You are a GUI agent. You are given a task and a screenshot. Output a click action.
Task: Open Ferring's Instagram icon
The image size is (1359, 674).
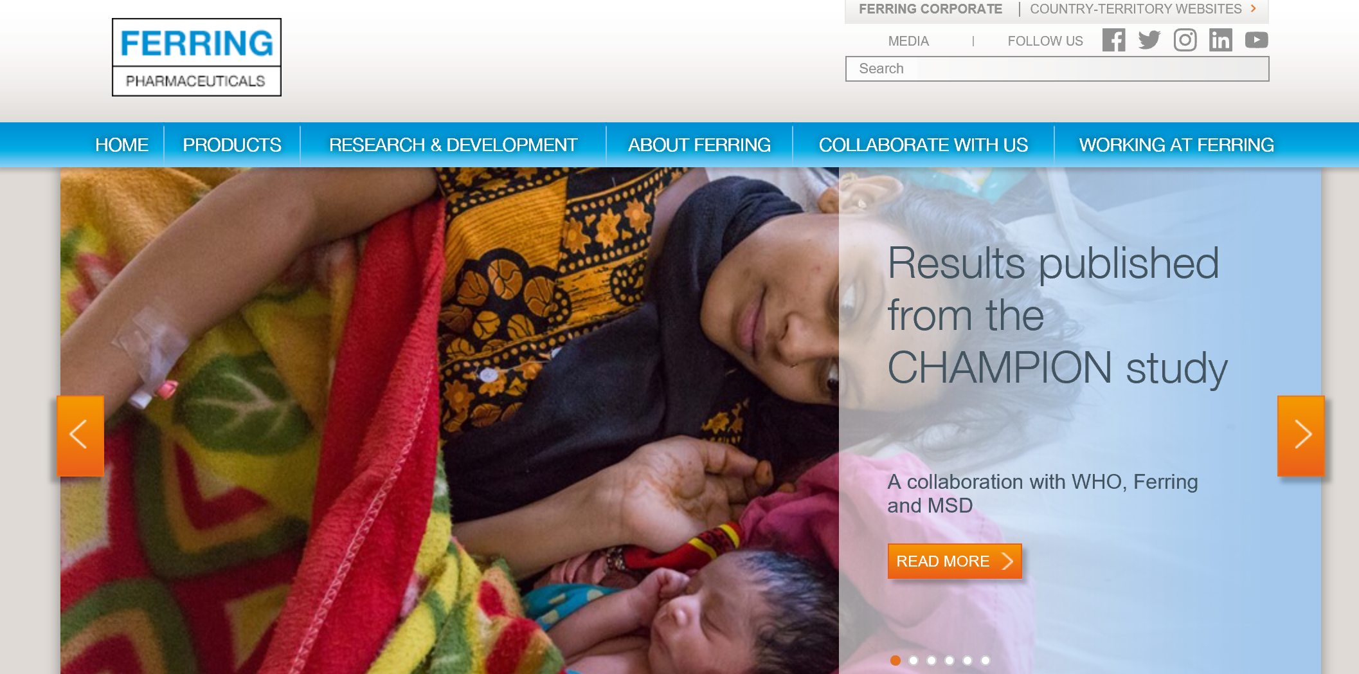[x=1185, y=41]
